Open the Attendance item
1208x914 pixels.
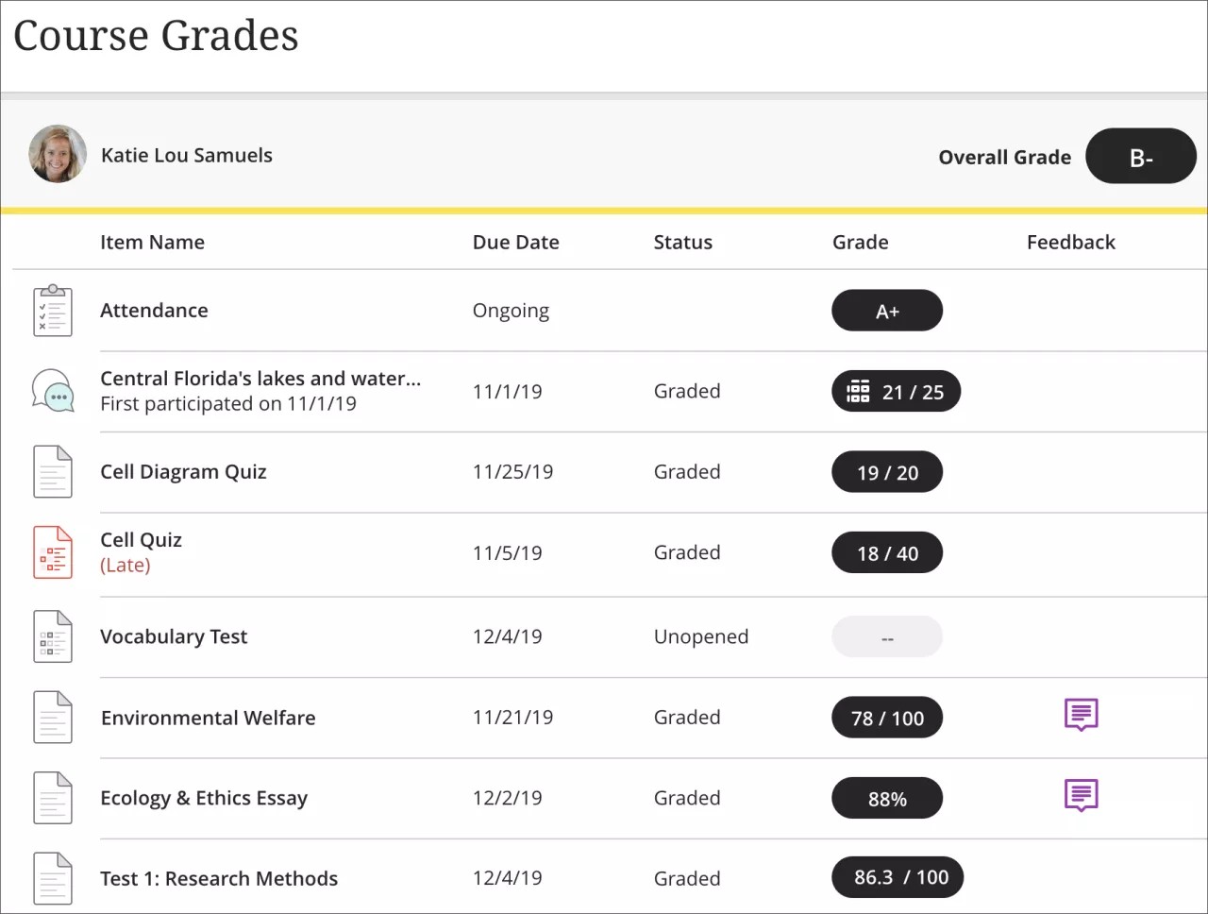154,311
